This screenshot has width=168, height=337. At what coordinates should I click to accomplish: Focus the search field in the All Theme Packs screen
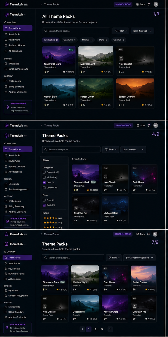[76, 31]
